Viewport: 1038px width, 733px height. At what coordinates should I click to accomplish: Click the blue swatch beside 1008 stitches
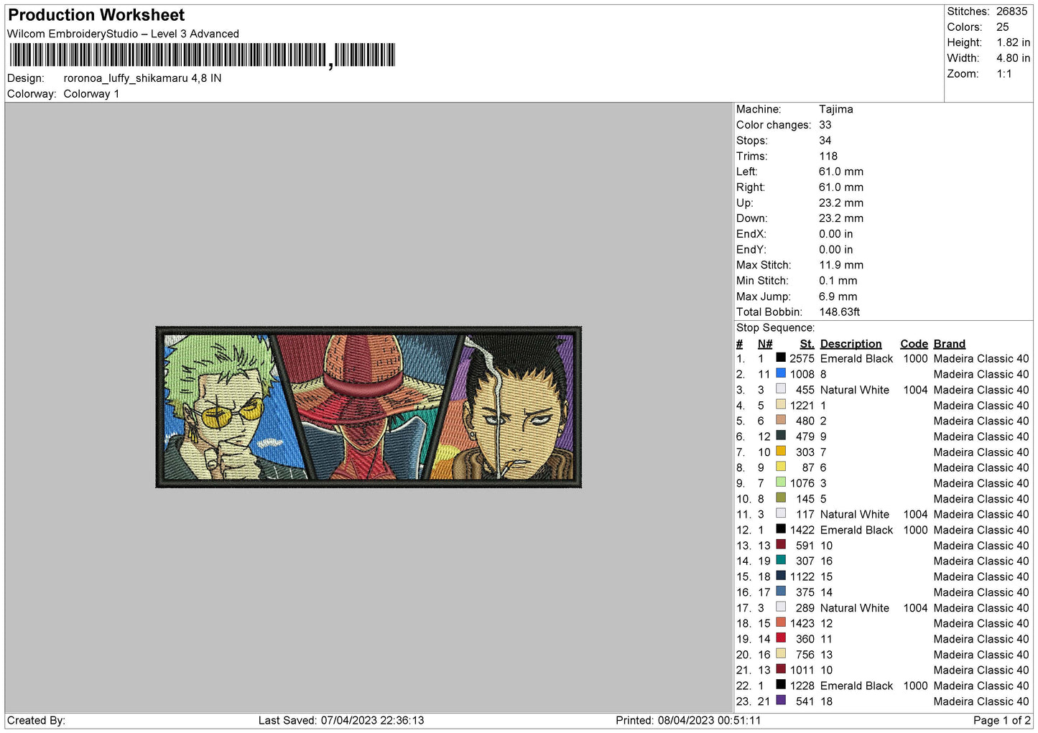(781, 373)
